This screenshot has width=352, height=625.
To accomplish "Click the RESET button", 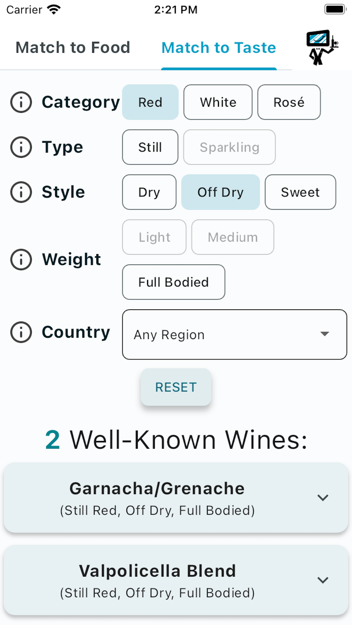I will (176, 387).
